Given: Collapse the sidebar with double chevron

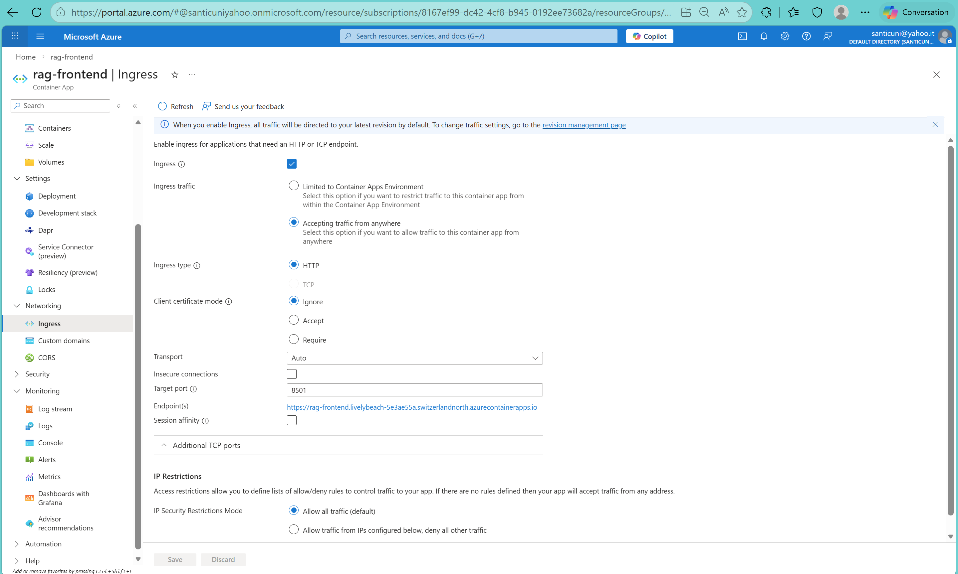Looking at the screenshot, I should point(135,106).
